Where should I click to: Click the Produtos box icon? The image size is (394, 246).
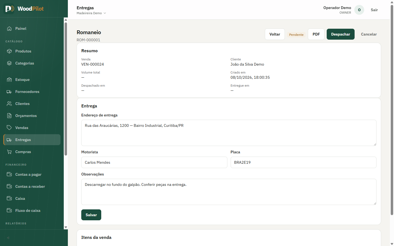click(9, 51)
